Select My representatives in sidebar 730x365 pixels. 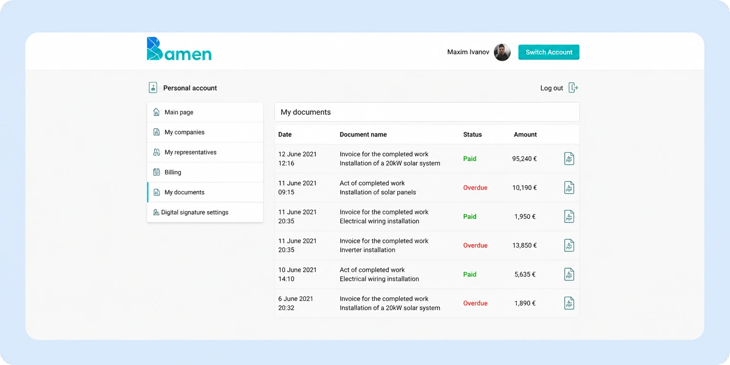coord(205,152)
